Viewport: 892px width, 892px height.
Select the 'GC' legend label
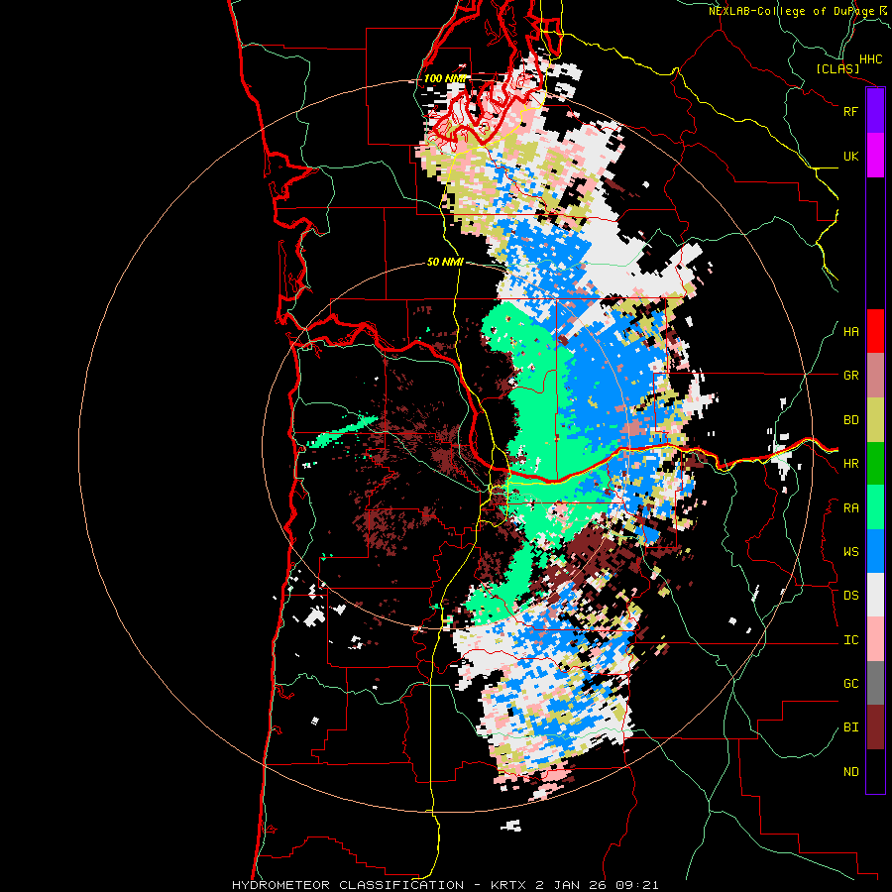(850, 684)
